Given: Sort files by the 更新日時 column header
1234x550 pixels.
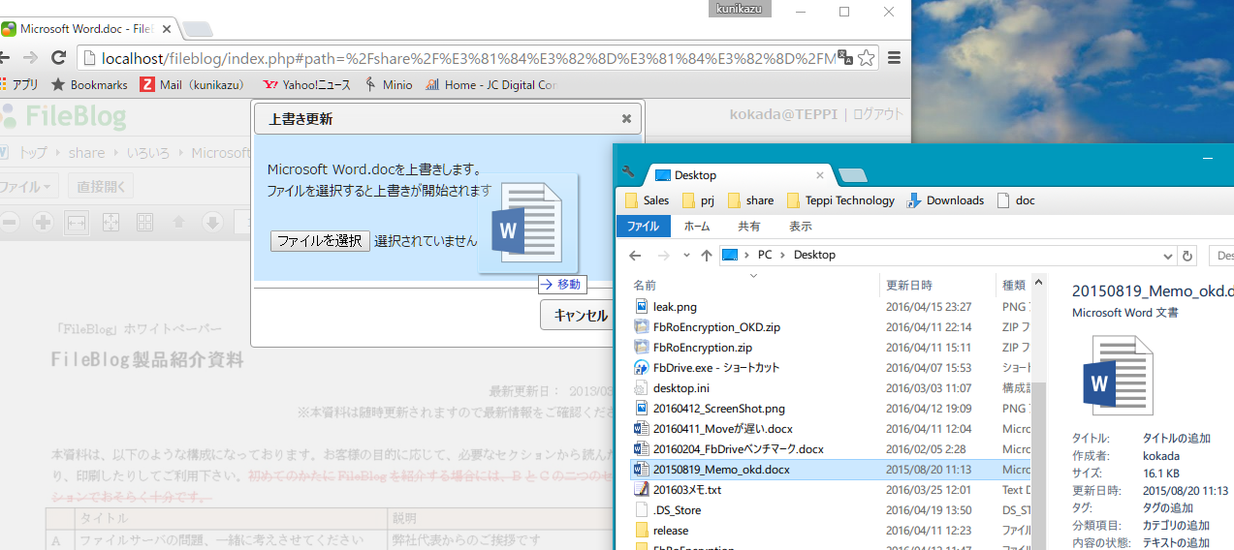Looking at the screenshot, I should tap(909, 285).
